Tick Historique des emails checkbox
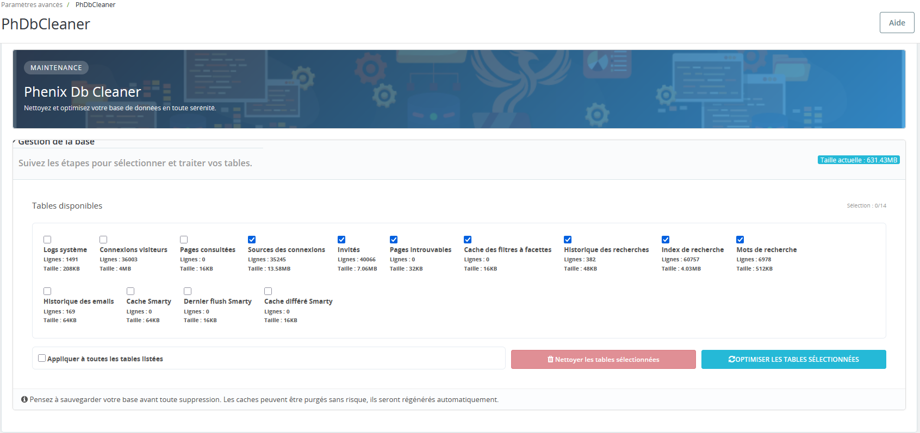 [47, 291]
